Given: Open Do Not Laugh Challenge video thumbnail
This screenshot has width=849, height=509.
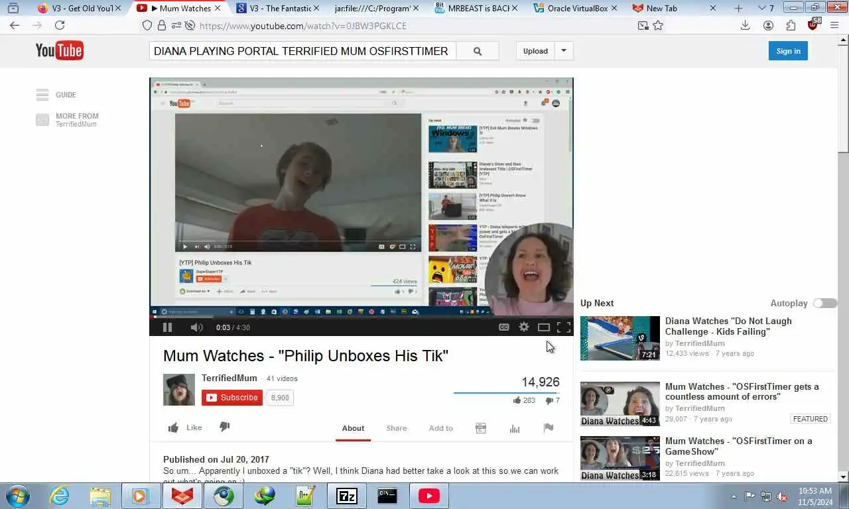Looking at the screenshot, I should point(620,338).
